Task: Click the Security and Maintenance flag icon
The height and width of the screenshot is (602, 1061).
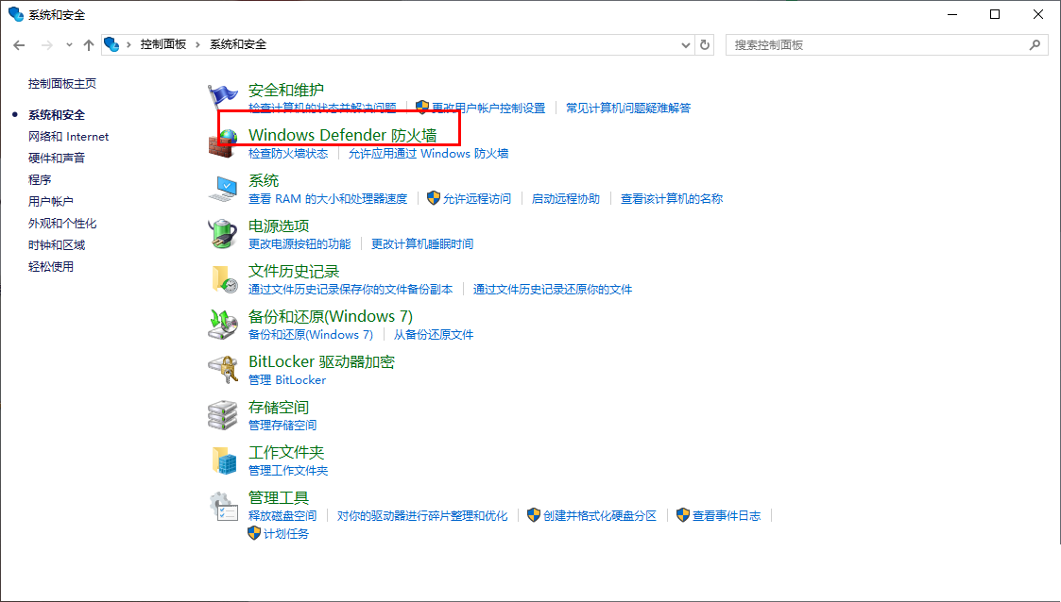Action: [222, 97]
